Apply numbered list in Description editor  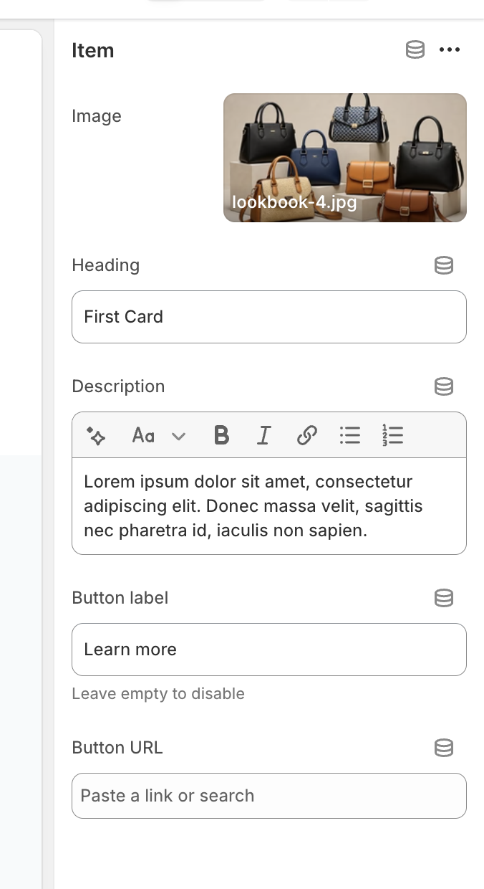[x=392, y=435]
